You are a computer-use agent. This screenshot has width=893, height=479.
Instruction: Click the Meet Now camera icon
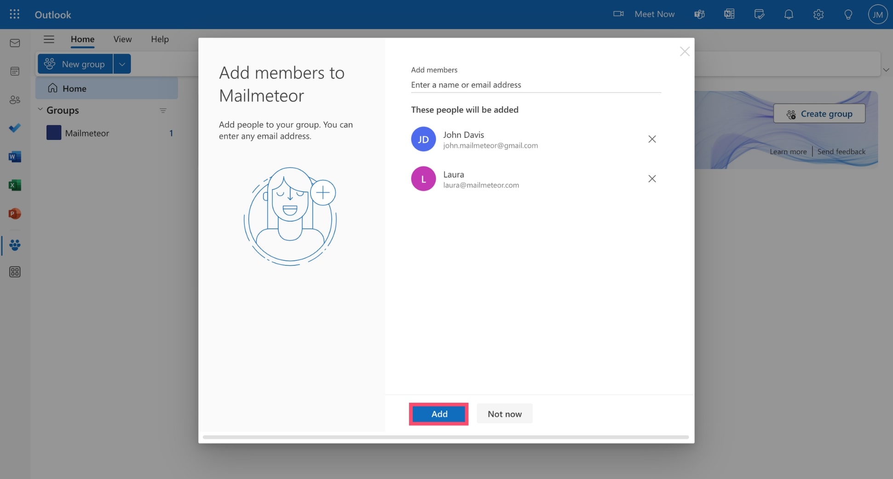pos(618,14)
